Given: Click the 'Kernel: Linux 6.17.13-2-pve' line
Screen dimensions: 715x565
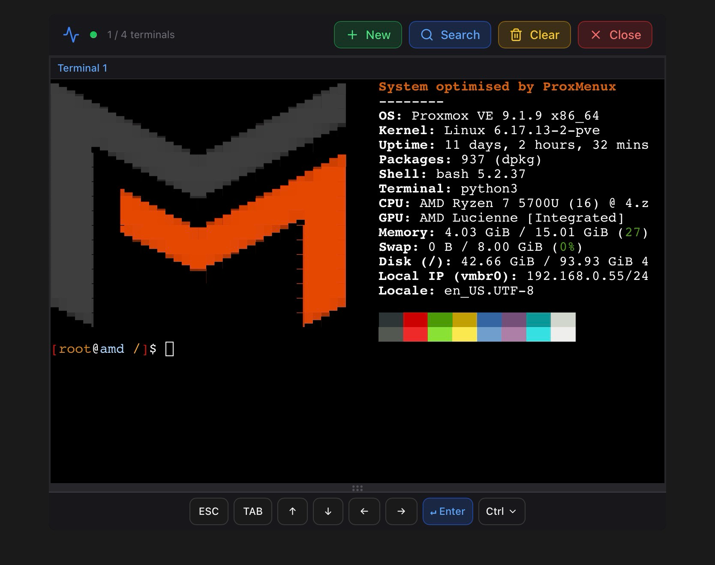Looking at the screenshot, I should point(489,131).
